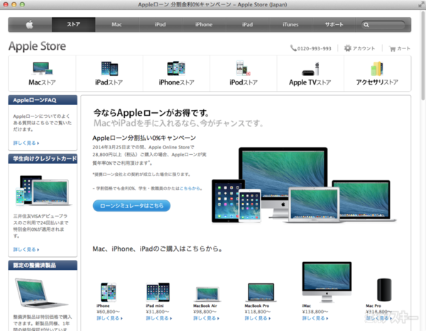Open the iTunes navigation tab
The width and height of the screenshot is (426, 331).
[x=290, y=24]
